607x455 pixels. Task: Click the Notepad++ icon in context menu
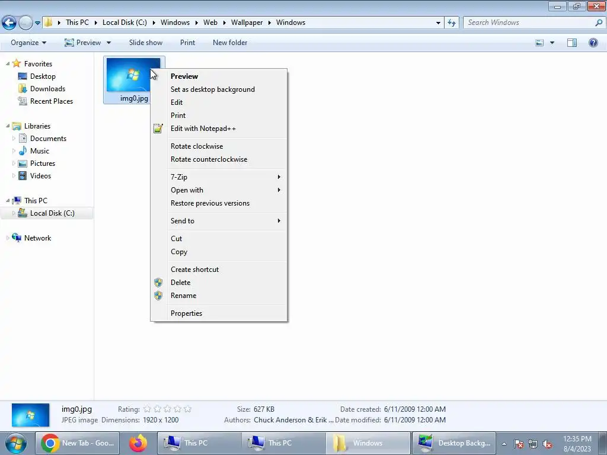(x=158, y=129)
